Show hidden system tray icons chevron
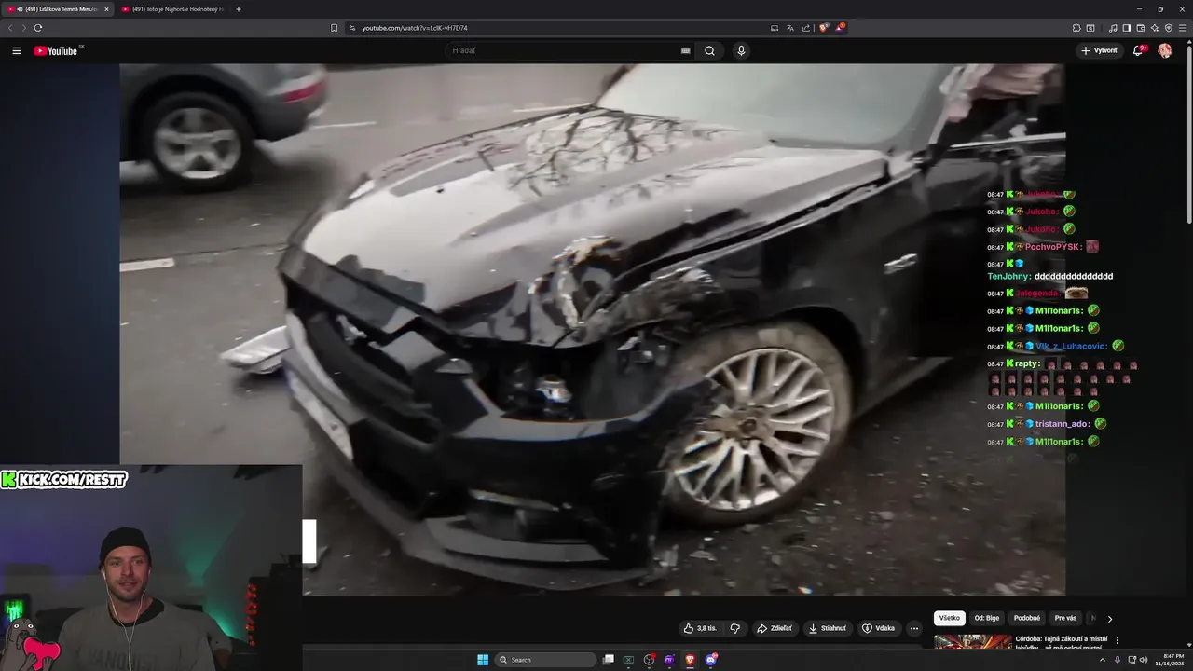Viewport: 1193px width, 671px height. tap(1103, 660)
